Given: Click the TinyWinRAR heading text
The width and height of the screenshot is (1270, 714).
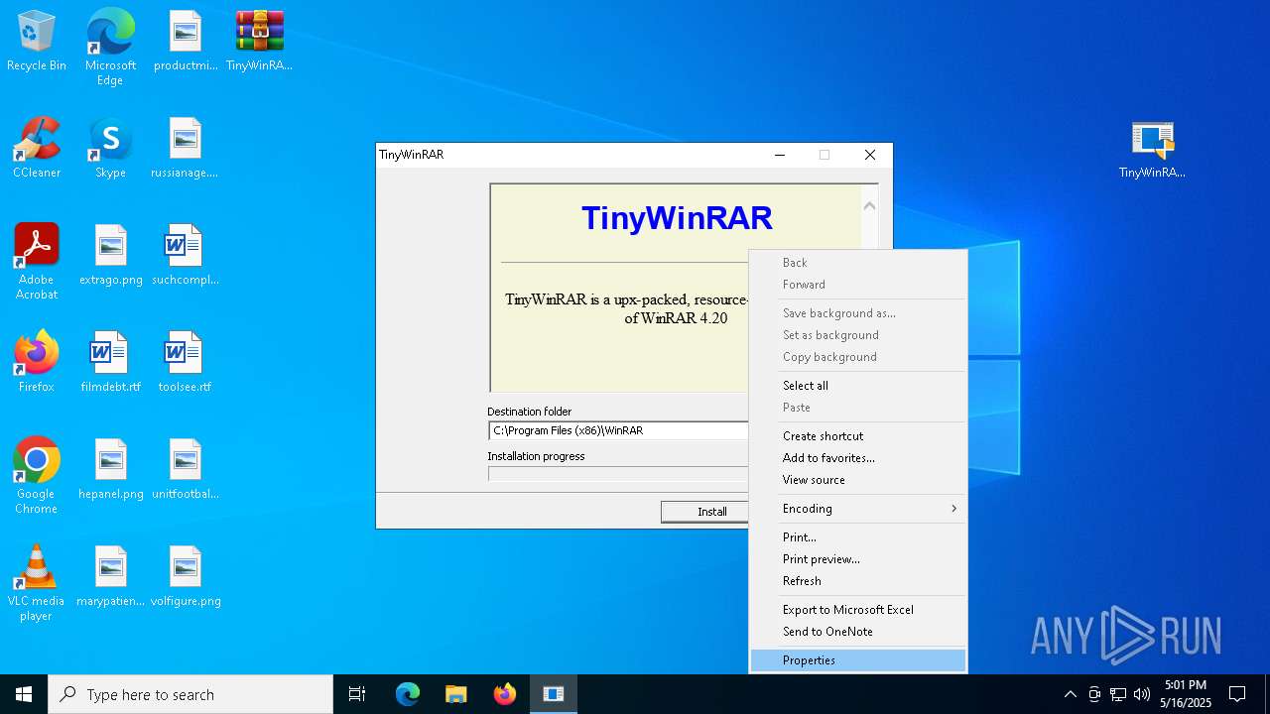Looking at the screenshot, I should (x=677, y=218).
